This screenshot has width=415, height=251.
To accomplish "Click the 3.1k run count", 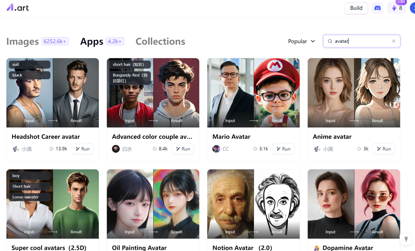I will coord(264,149).
